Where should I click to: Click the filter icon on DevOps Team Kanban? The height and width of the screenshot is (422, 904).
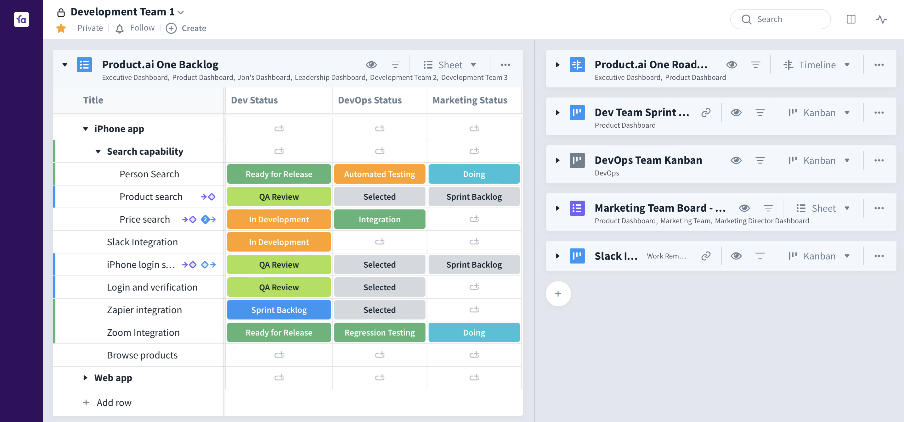coord(760,160)
